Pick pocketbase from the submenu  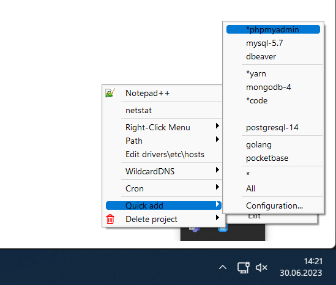273,158
